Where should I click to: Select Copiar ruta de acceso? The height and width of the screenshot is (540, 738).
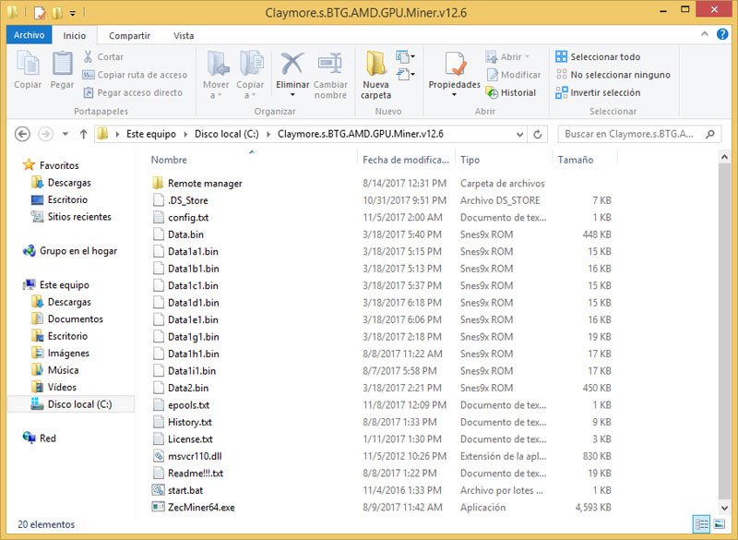[135, 75]
